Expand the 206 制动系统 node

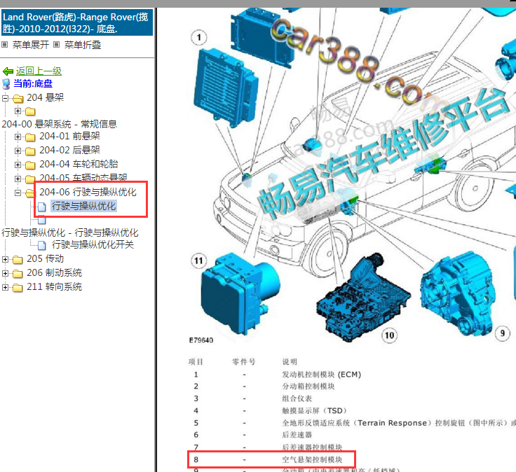[x=6, y=273]
